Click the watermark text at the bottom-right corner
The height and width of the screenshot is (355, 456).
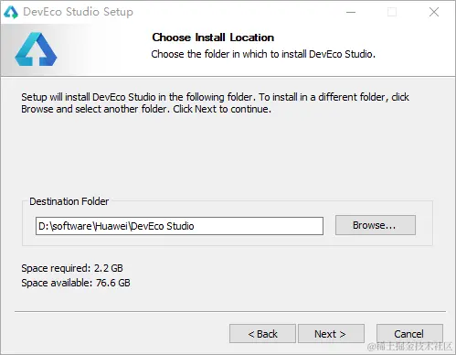click(409, 347)
